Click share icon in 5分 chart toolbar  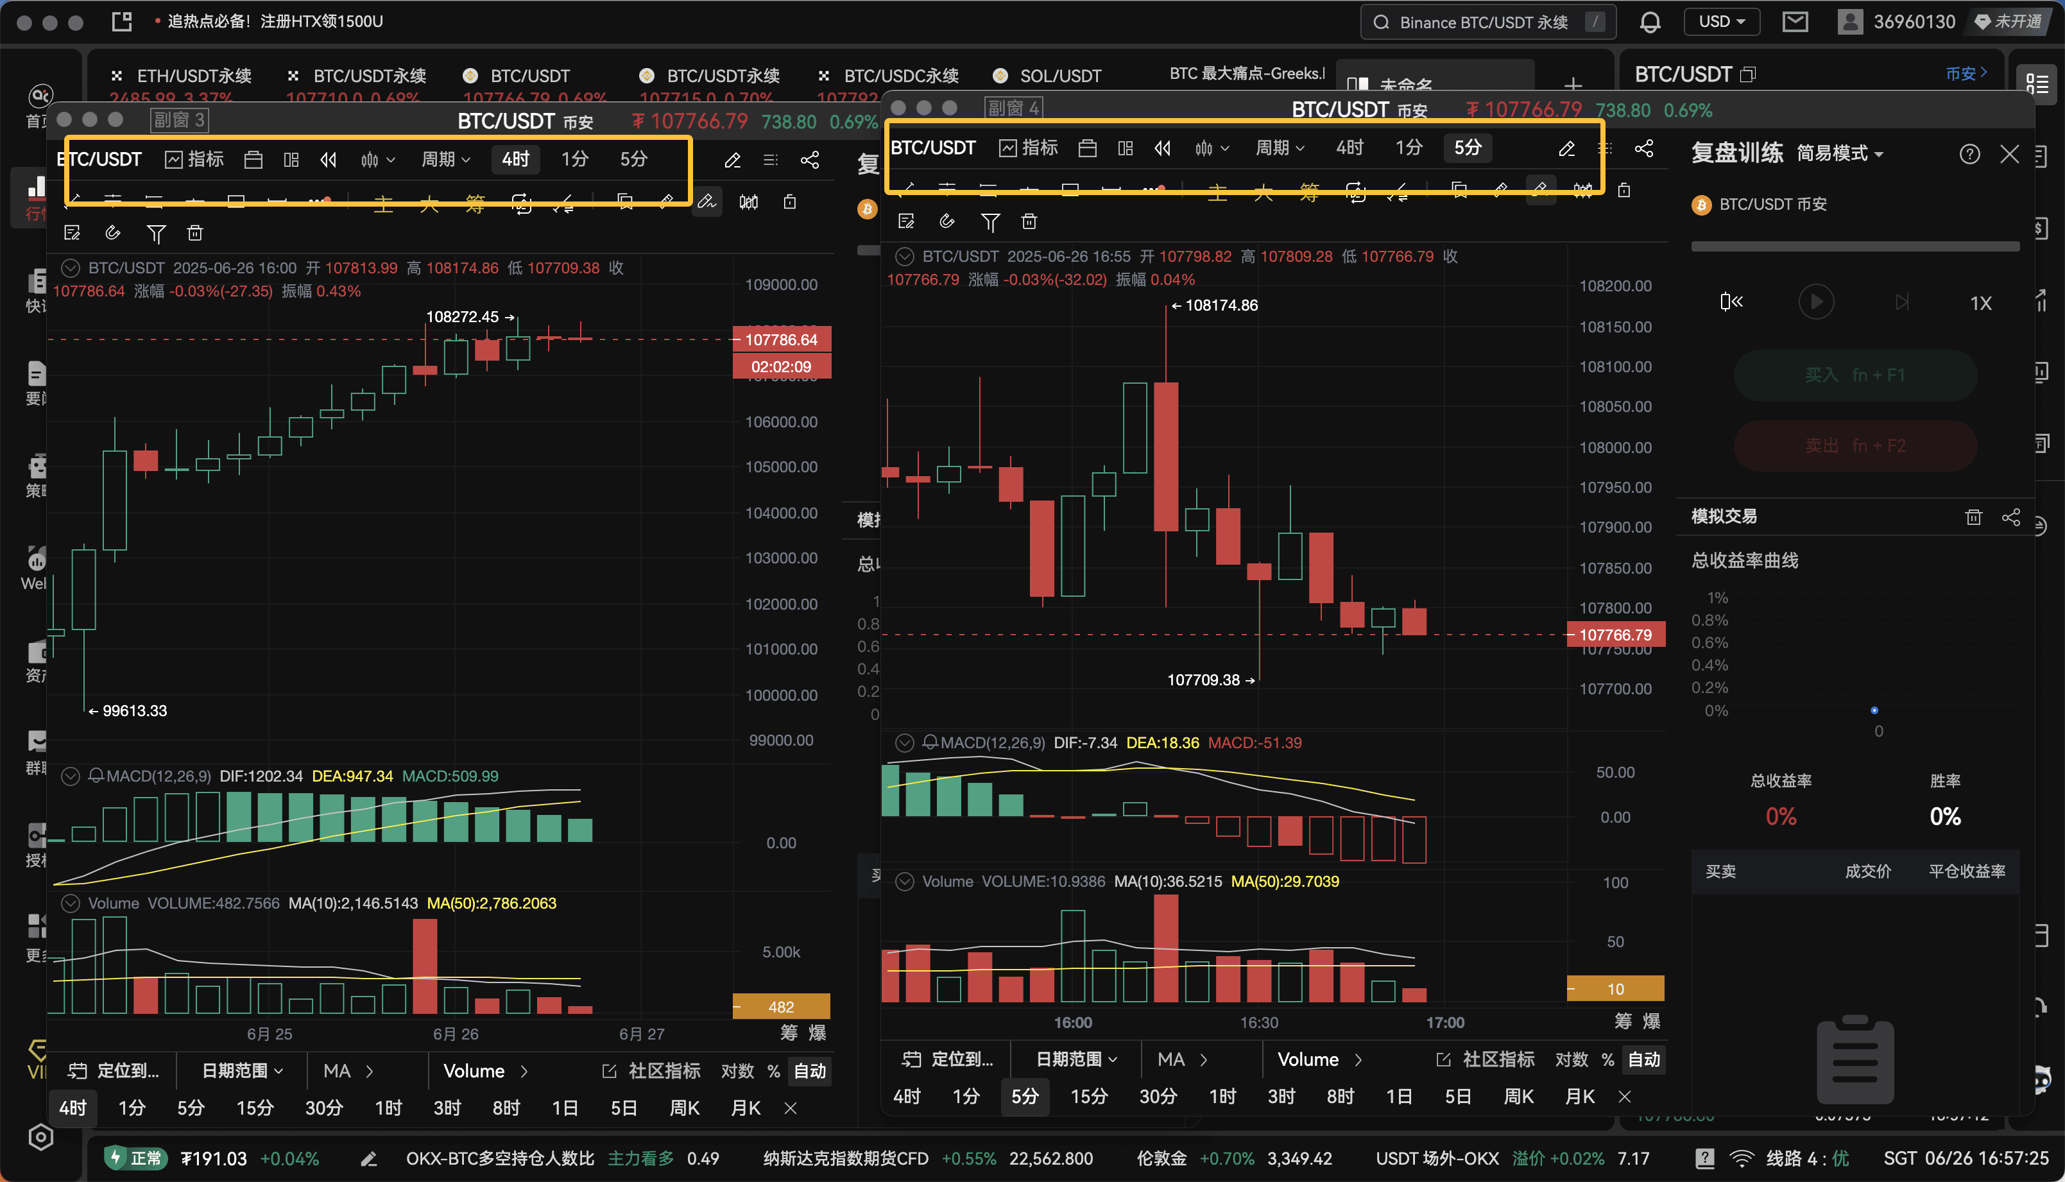1643,149
